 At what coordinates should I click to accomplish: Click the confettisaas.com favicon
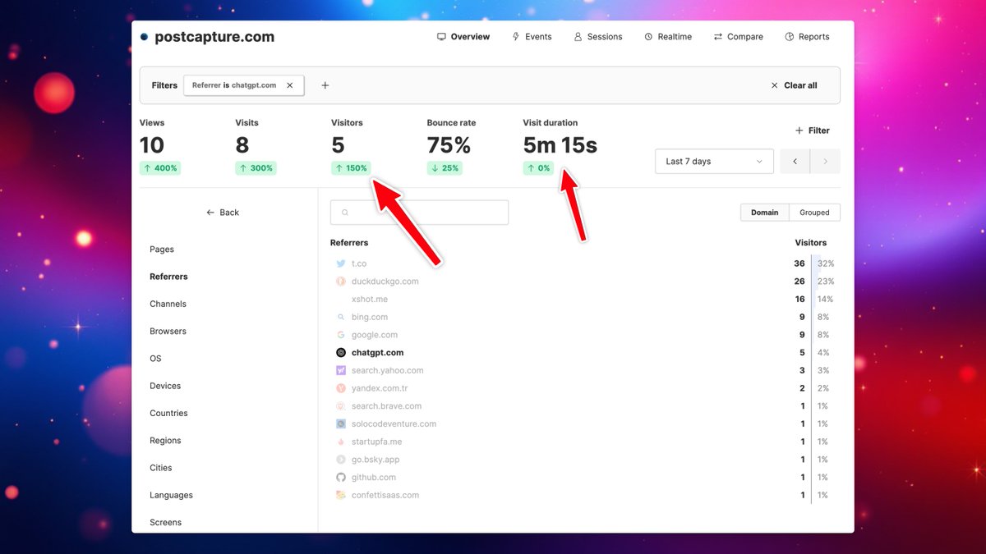point(341,496)
